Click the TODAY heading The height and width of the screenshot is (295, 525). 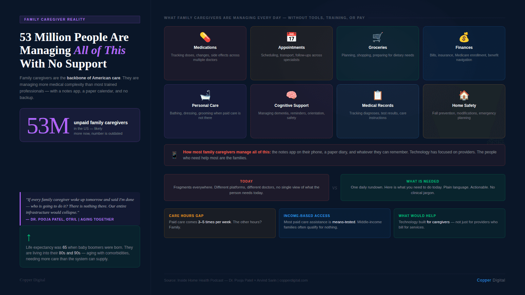[x=246, y=181]
